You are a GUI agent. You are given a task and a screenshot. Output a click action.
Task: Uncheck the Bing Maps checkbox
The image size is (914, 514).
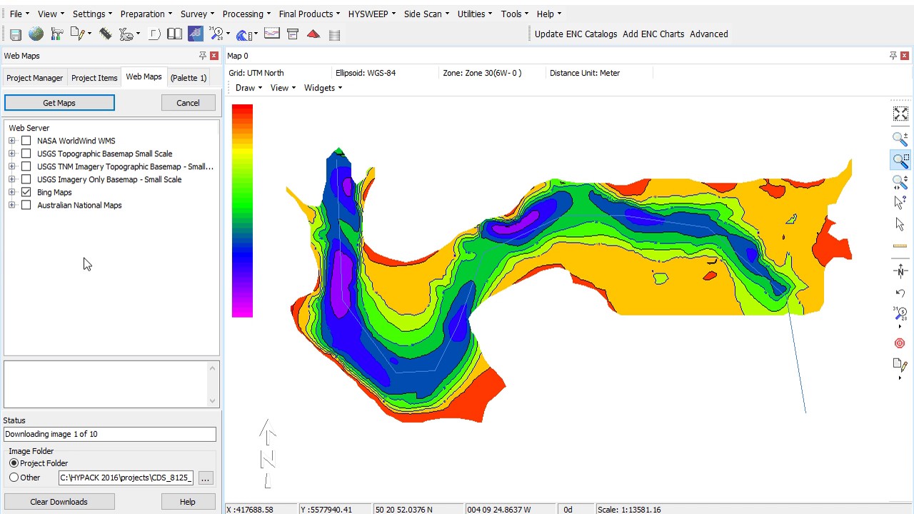tap(26, 192)
